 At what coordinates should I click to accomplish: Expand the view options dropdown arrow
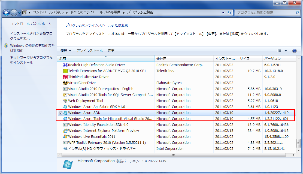[286, 51]
